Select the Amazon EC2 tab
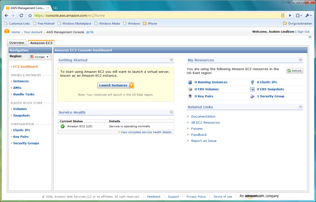This screenshot has height=202, width=316. point(41,43)
